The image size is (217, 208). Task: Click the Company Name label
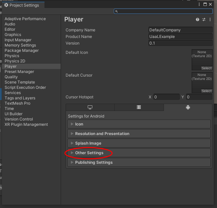[x=80, y=30]
